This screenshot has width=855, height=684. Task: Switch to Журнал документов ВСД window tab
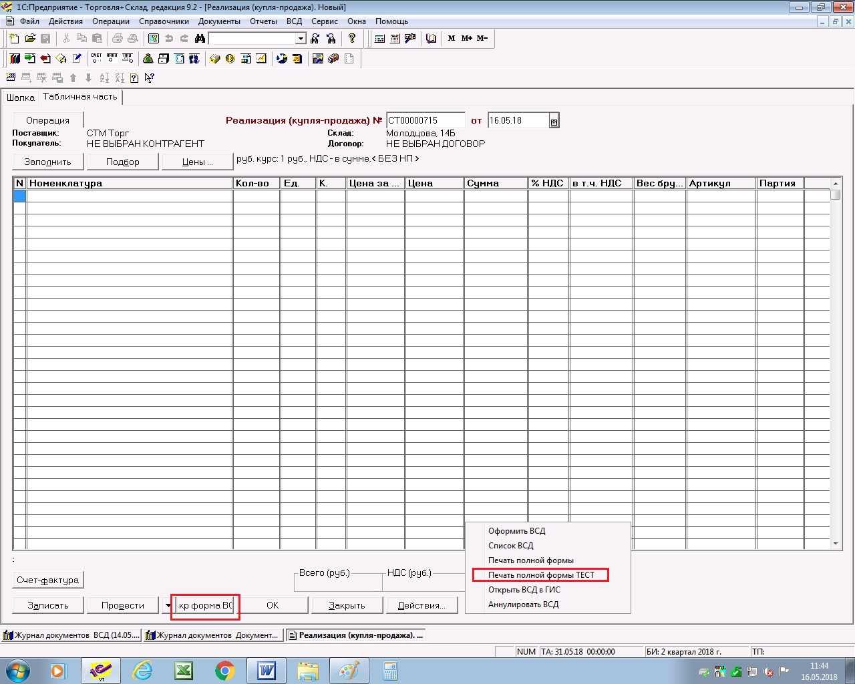71,635
